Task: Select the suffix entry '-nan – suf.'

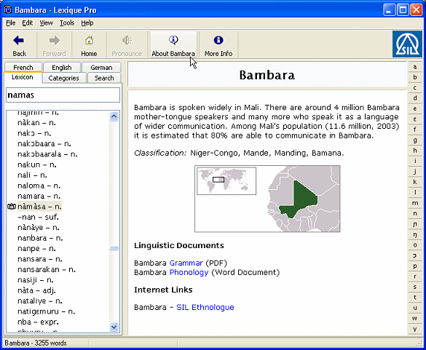Action: [x=38, y=218]
